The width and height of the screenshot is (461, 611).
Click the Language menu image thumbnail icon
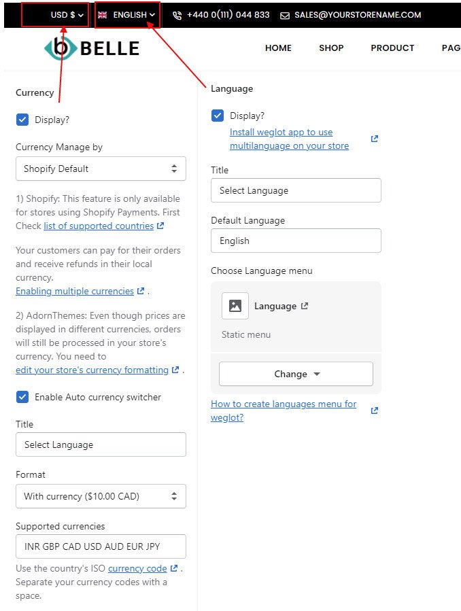tap(235, 306)
